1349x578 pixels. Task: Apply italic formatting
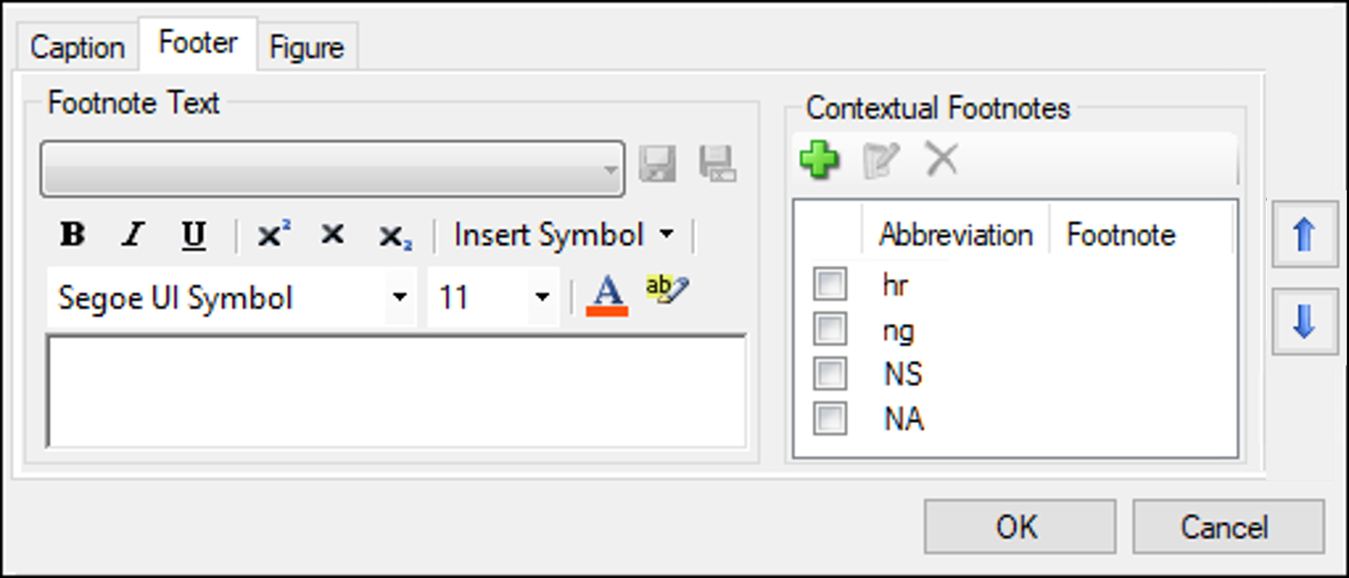[132, 236]
